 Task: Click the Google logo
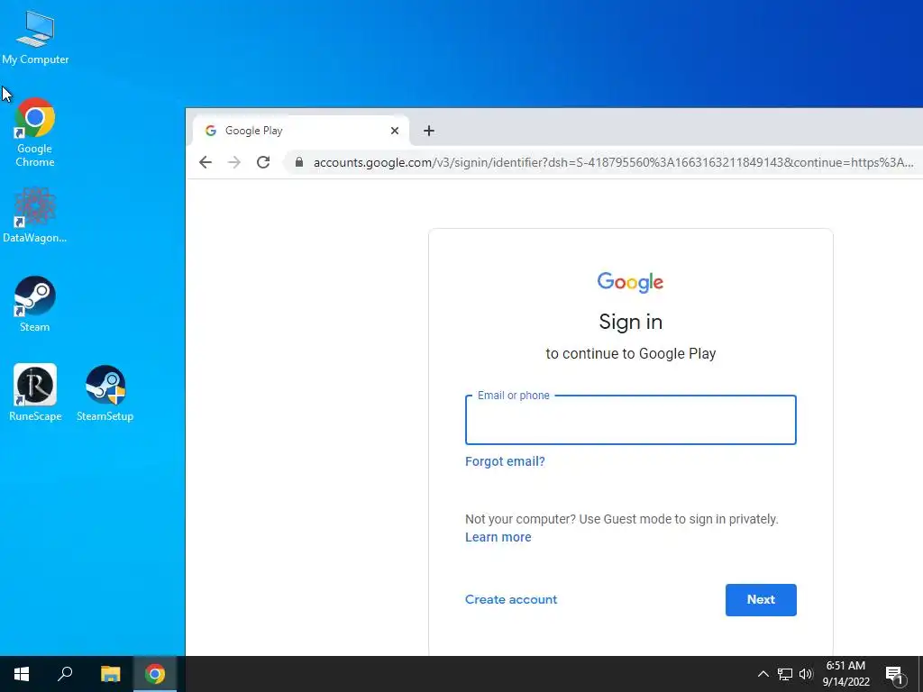pyautogui.click(x=630, y=282)
